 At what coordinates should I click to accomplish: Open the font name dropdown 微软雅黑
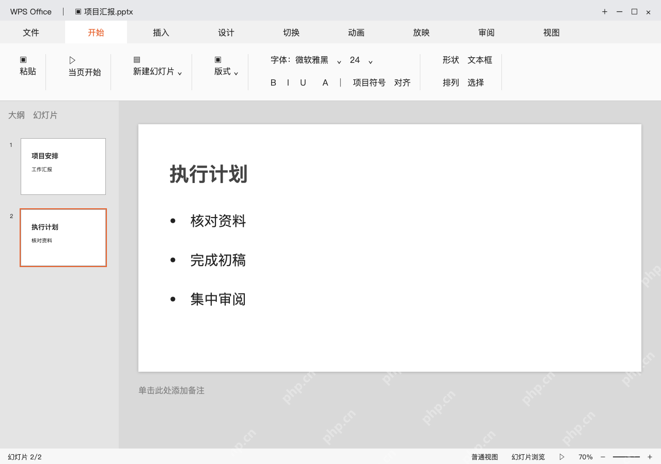click(318, 60)
